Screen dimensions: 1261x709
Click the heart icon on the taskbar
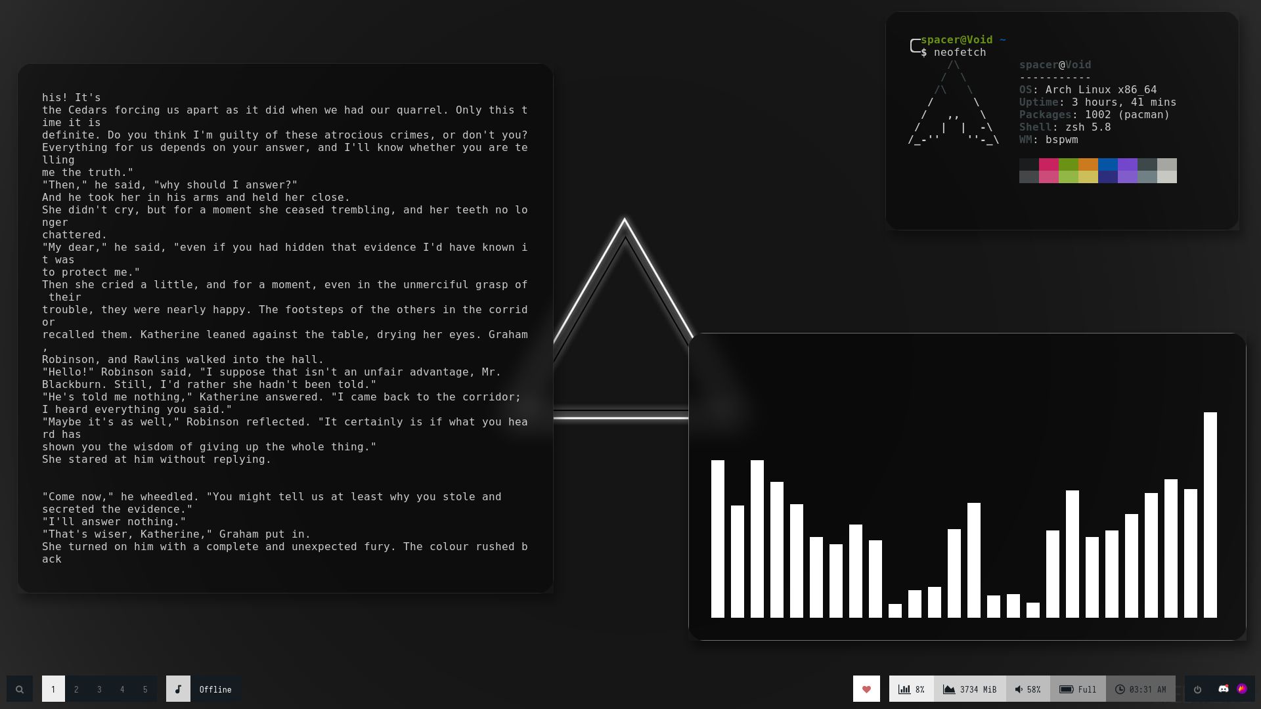(x=867, y=689)
